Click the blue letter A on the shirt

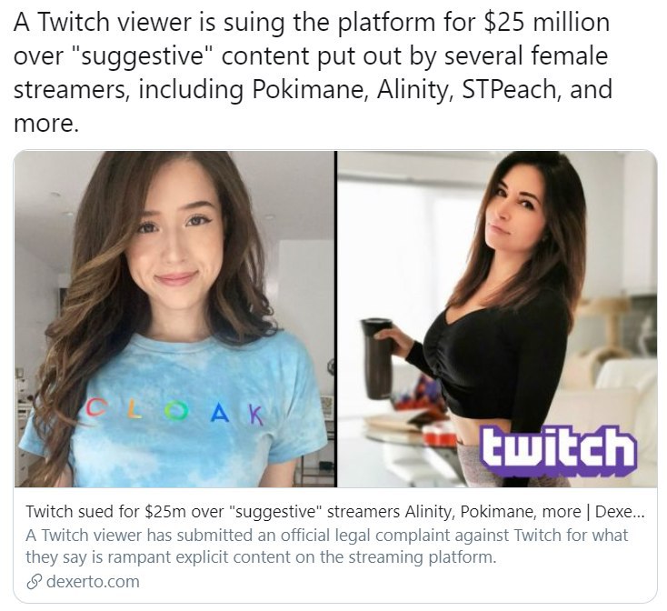point(220,412)
